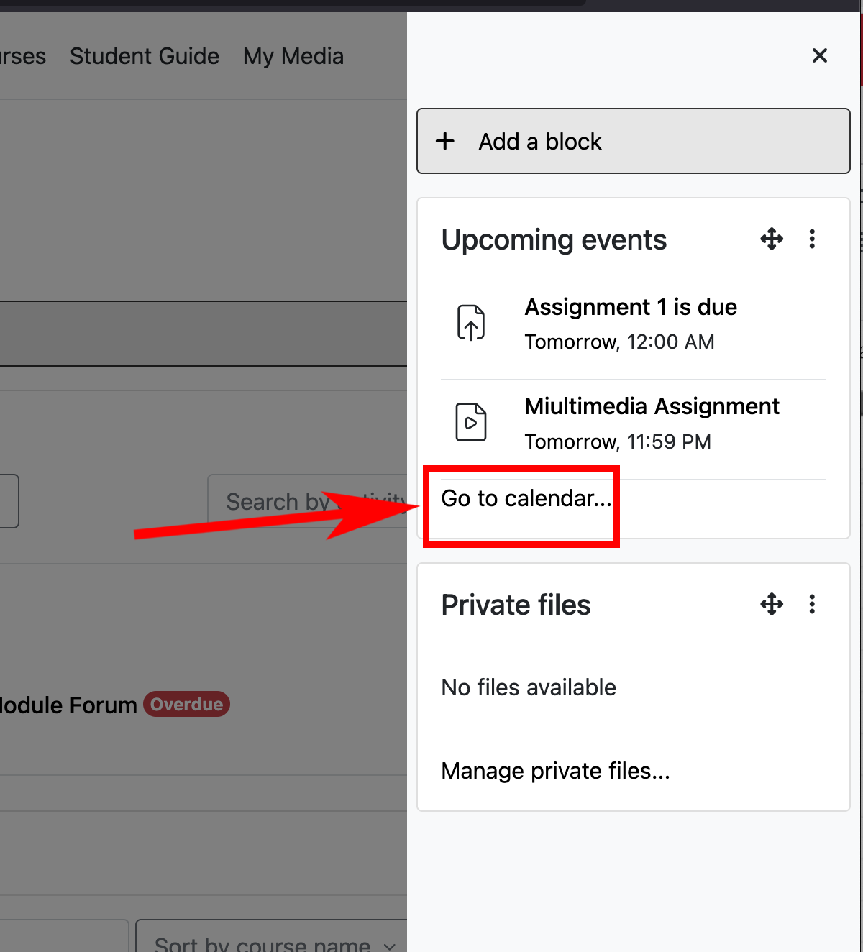Click the partially visible Courses nav item

tap(22, 56)
